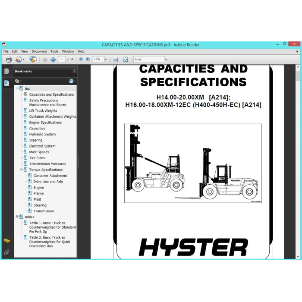This screenshot has width=302, height=302.
Task: Click the Zoom Out button
Action: point(81,60)
